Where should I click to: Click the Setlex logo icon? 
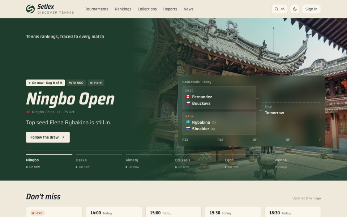pos(30,9)
